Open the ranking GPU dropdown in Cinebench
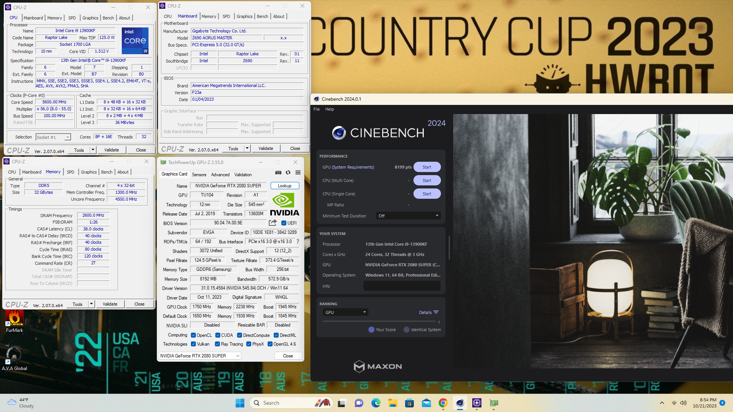Image resolution: width=733 pixels, height=412 pixels. (345, 312)
